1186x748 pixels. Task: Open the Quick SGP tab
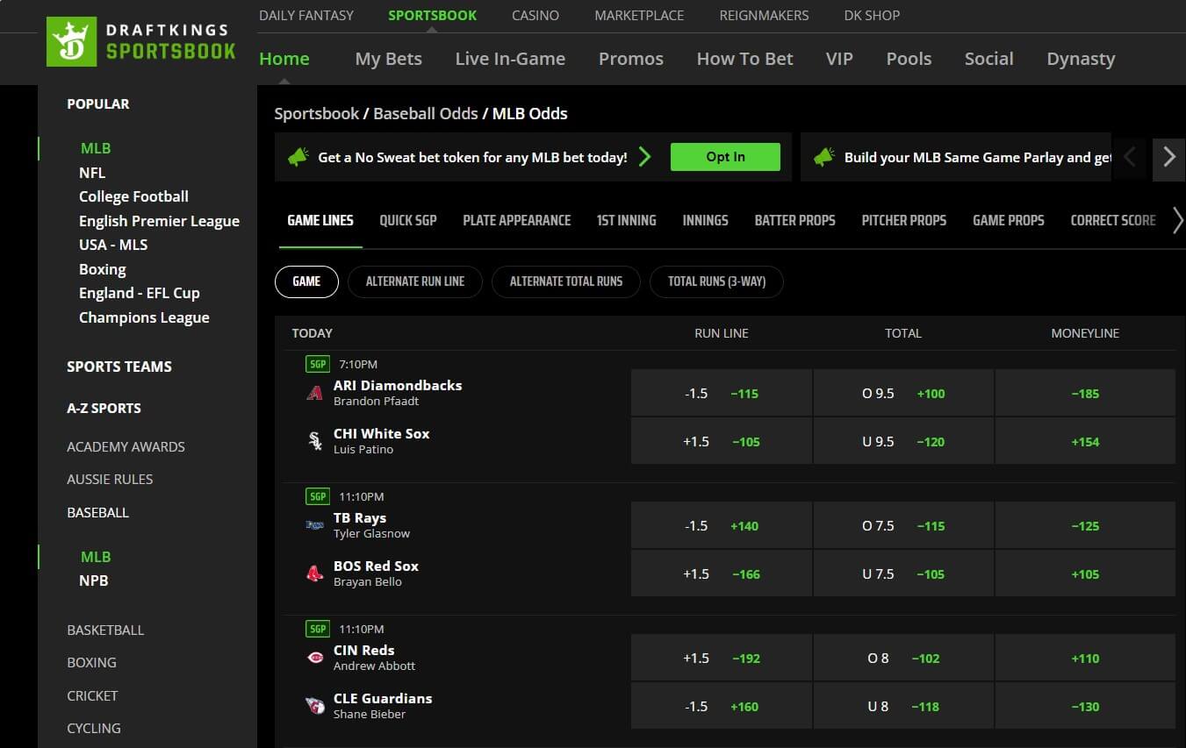click(408, 220)
